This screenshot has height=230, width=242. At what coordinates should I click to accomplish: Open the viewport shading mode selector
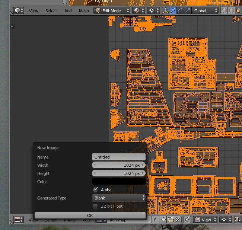coord(138,11)
